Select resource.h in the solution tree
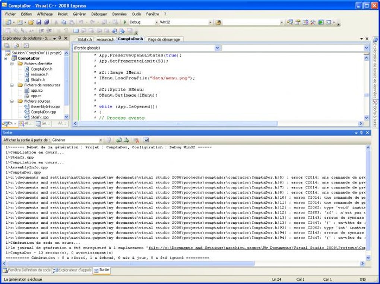The image size is (380, 284). 39,75
